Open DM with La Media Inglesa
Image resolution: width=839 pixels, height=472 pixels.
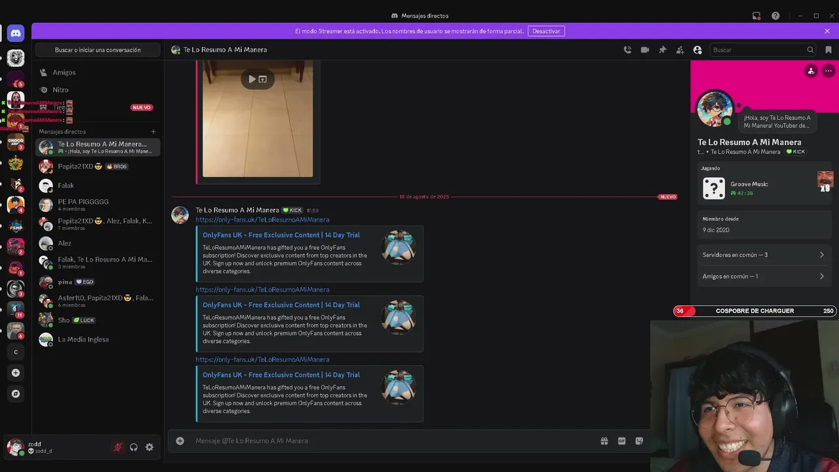click(x=98, y=340)
